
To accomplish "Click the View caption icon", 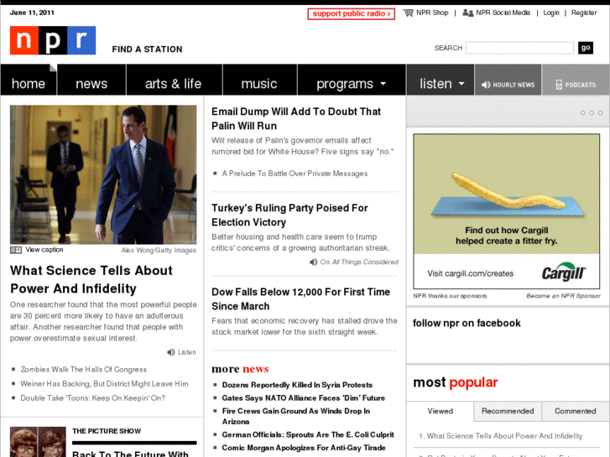I will click(16, 250).
